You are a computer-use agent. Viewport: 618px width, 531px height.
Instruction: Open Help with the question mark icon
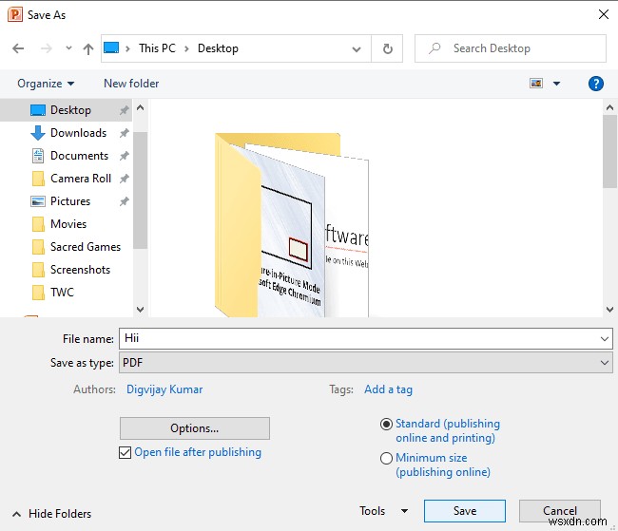(x=595, y=84)
